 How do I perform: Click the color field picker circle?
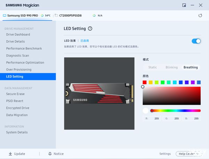142,87
